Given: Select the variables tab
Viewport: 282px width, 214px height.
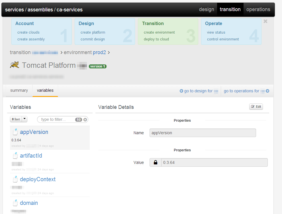Looking at the screenshot, I should tap(45, 90).
